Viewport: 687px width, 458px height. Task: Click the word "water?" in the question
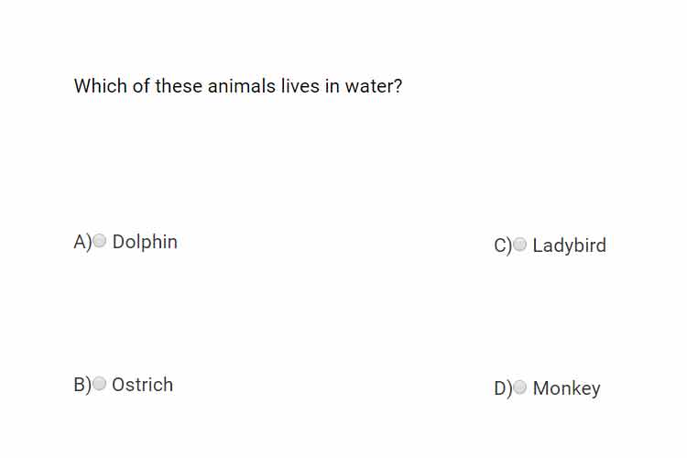coord(374,86)
